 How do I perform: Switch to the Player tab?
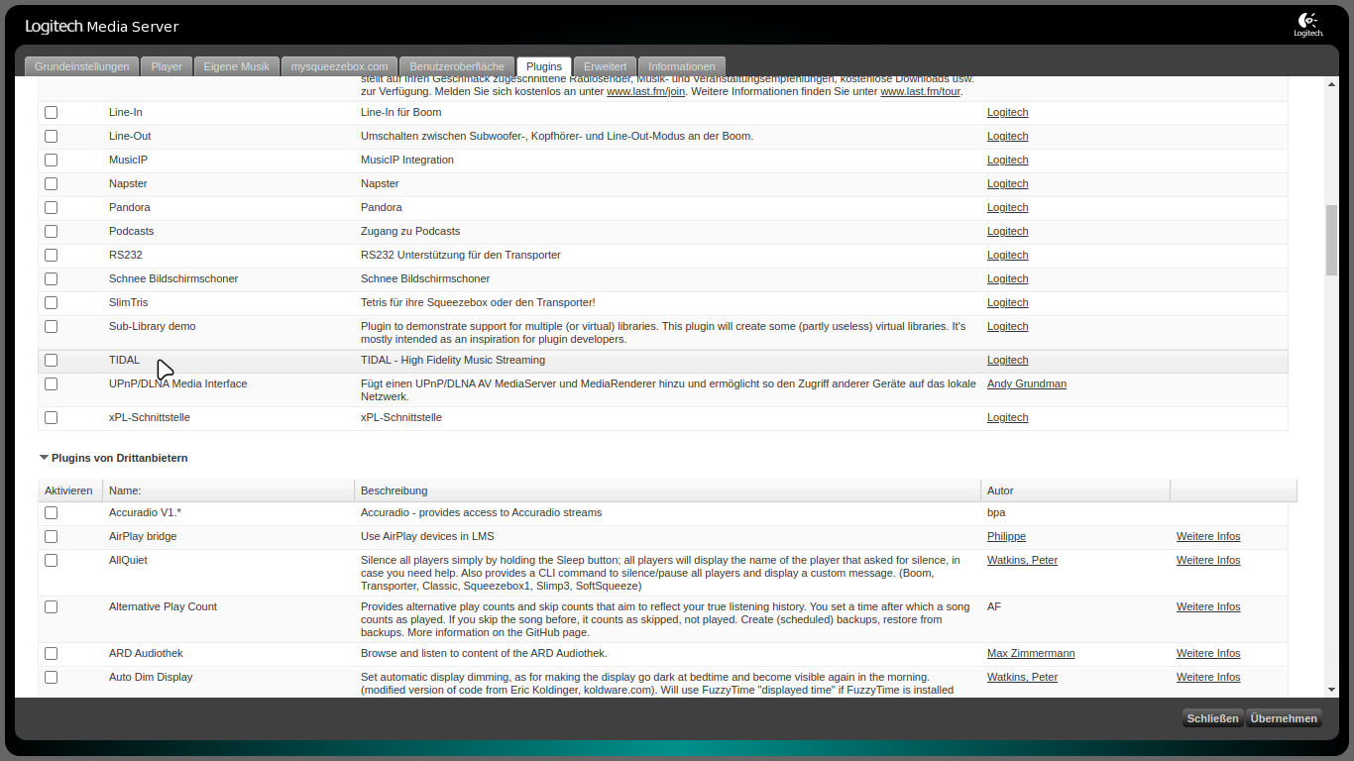(167, 66)
